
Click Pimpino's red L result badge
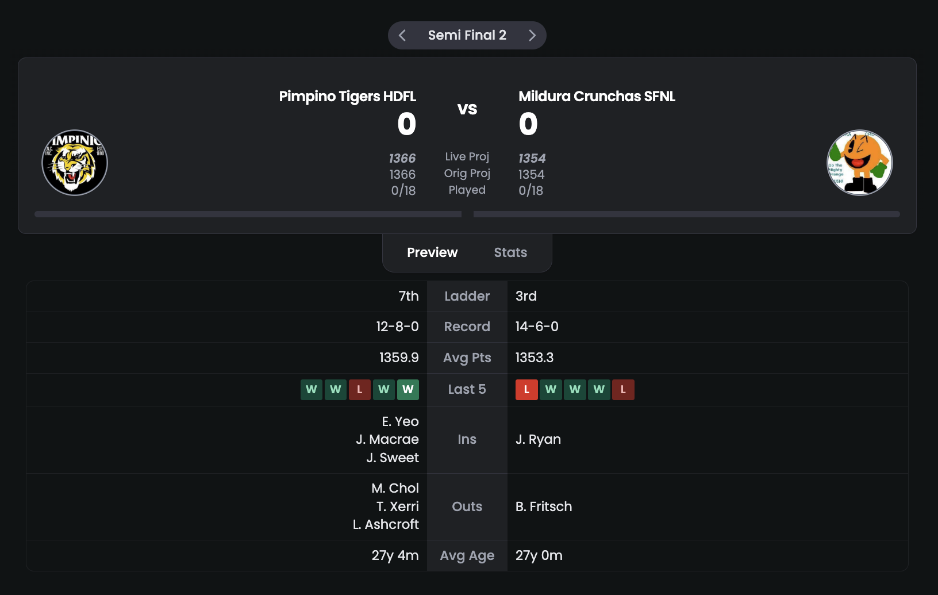pos(360,390)
